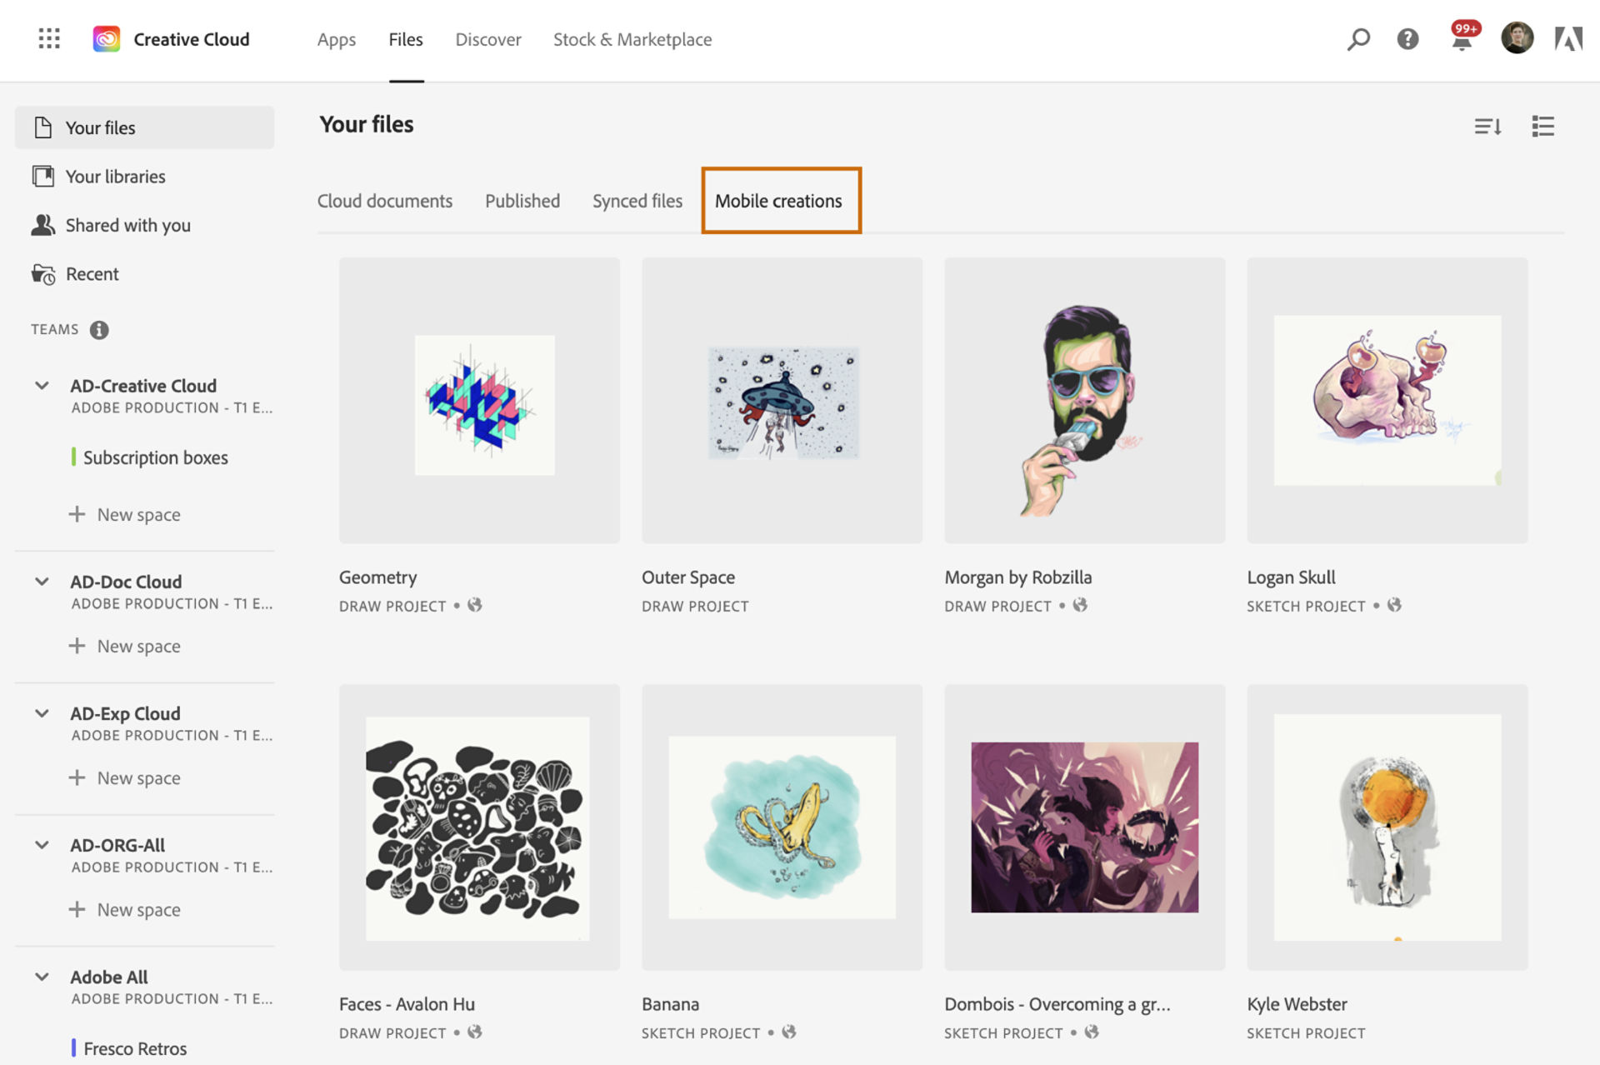Collapse the AD-Doc Cloud section

click(41, 581)
